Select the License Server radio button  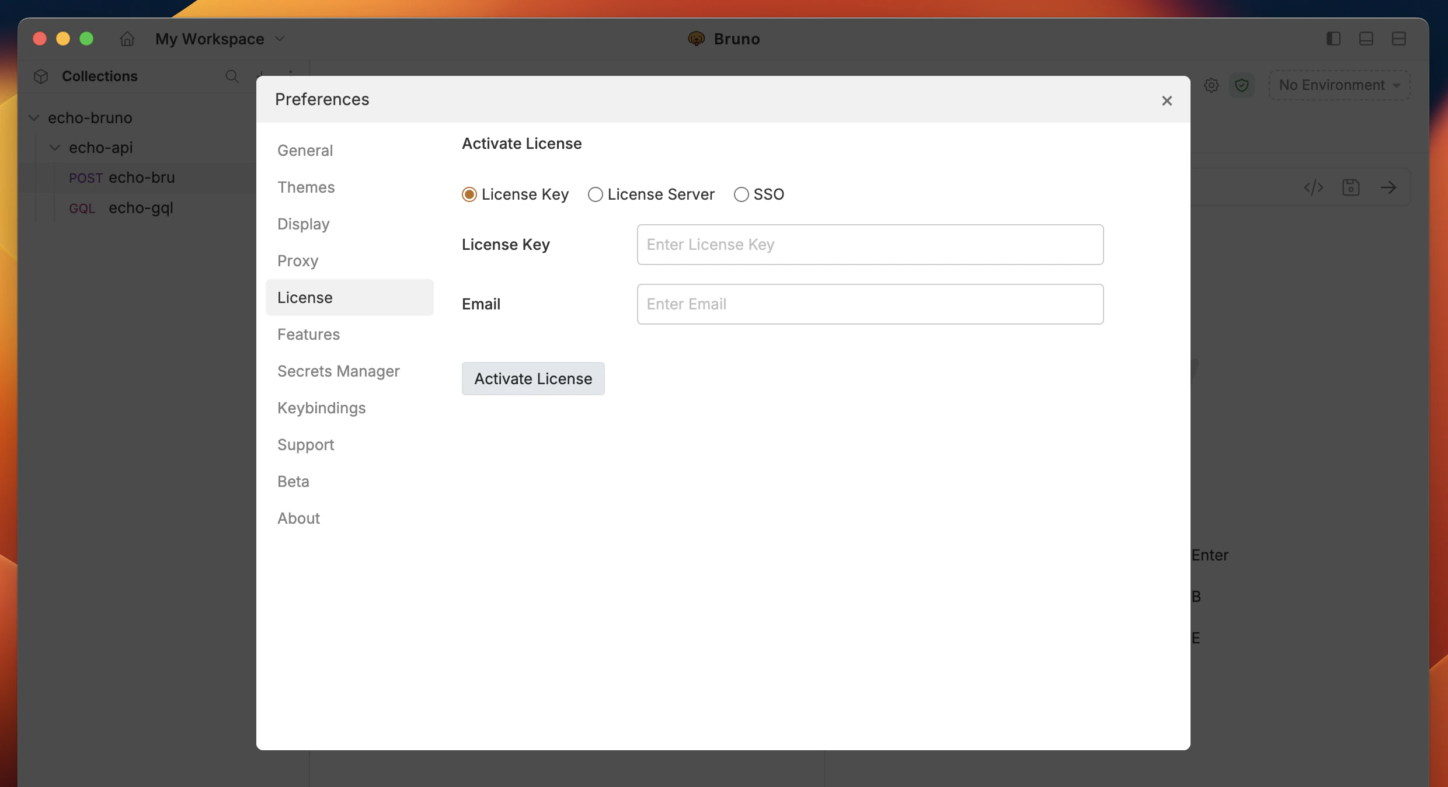(596, 194)
